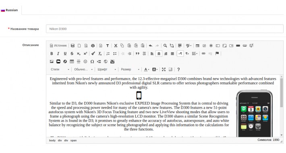Screen dimensions: 286x153
Task: Click the Save floppy disk icon
Action: point(73,45)
